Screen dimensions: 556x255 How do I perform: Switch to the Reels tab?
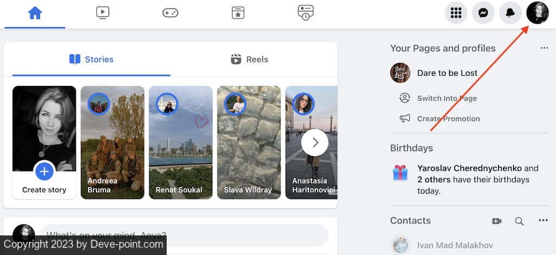[249, 59]
